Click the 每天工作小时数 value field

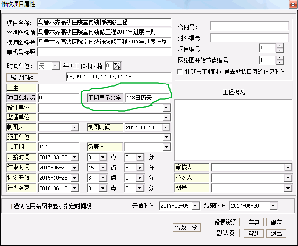[x=109, y=66]
